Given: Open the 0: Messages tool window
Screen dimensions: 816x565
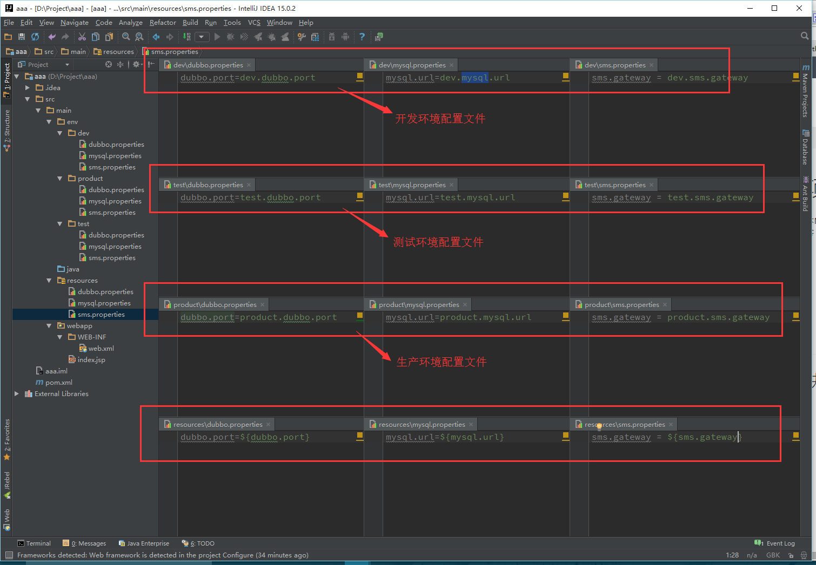Looking at the screenshot, I should pyautogui.click(x=84, y=543).
